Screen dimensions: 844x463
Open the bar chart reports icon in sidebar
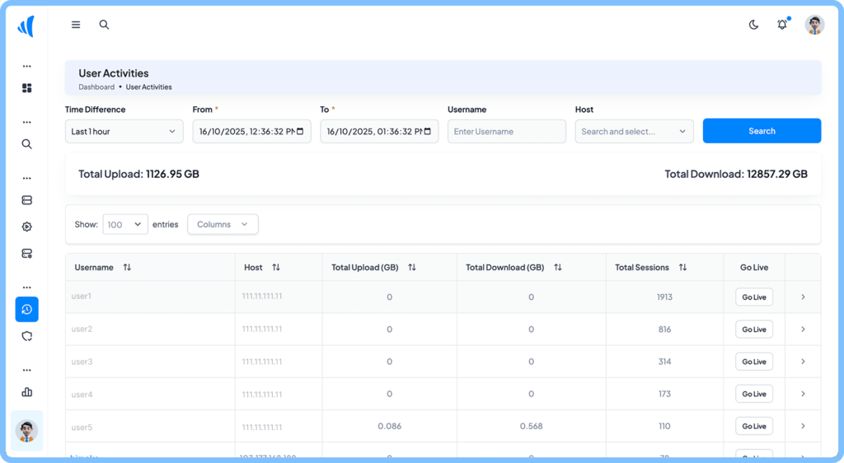tap(26, 392)
